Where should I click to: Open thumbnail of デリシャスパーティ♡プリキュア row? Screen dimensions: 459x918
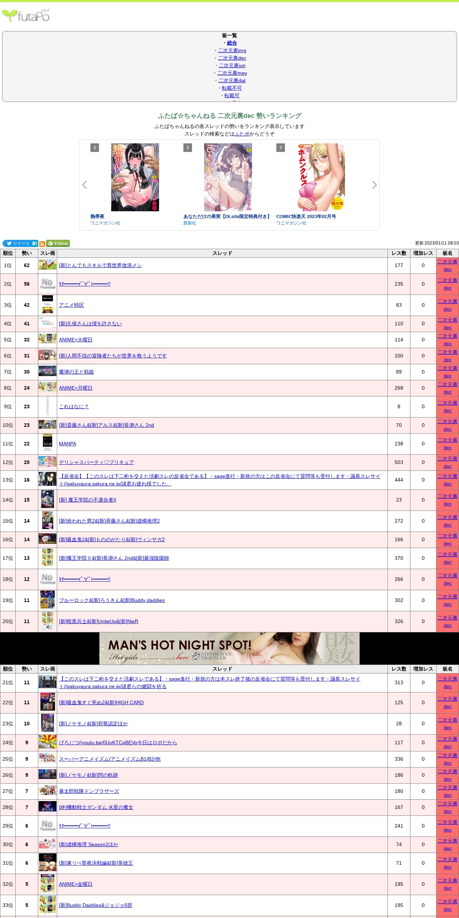(48, 462)
